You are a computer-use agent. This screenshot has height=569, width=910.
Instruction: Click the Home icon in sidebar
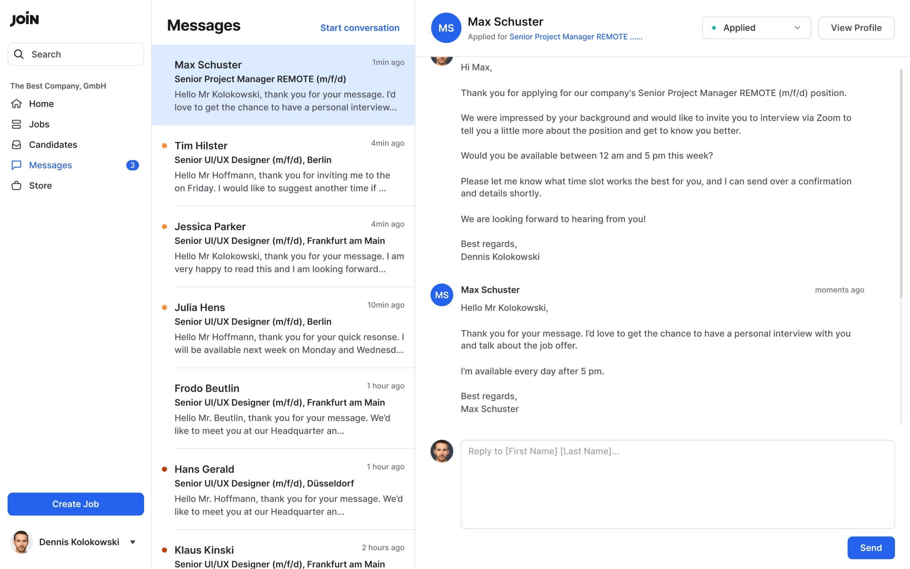[x=18, y=103]
